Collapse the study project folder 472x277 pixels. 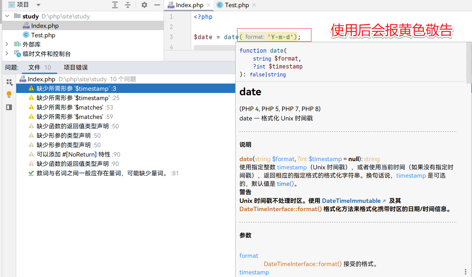point(7,16)
